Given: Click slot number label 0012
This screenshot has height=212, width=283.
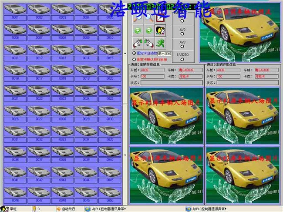Looking at the screenshot, I should 39,58.
